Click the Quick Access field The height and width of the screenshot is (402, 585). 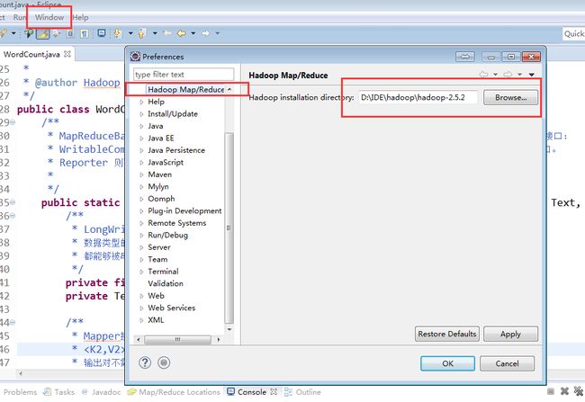tap(574, 33)
